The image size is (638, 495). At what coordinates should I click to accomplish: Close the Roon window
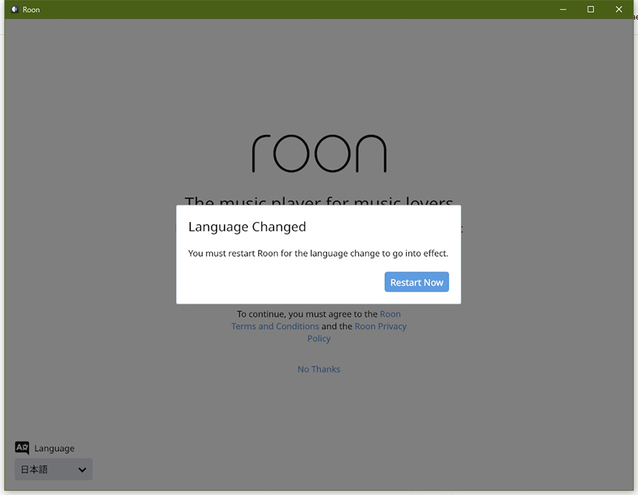(619, 9)
